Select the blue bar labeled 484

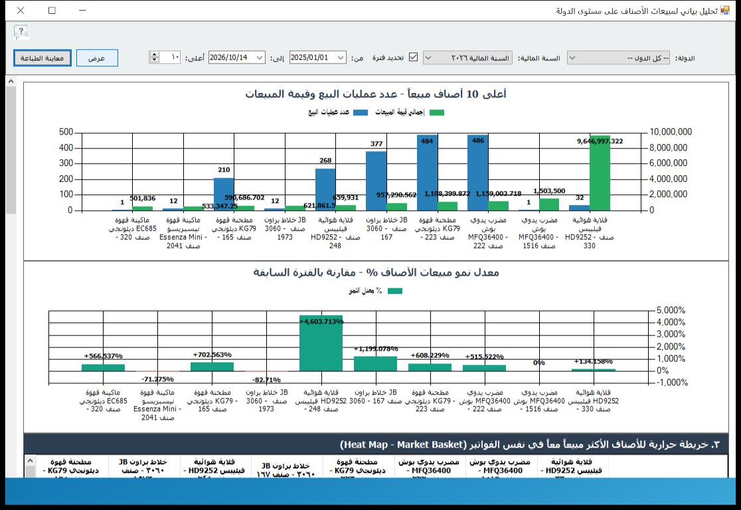[x=427, y=173]
